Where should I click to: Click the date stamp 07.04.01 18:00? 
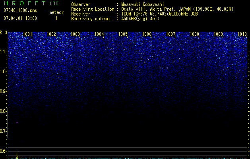click(20, 18)
